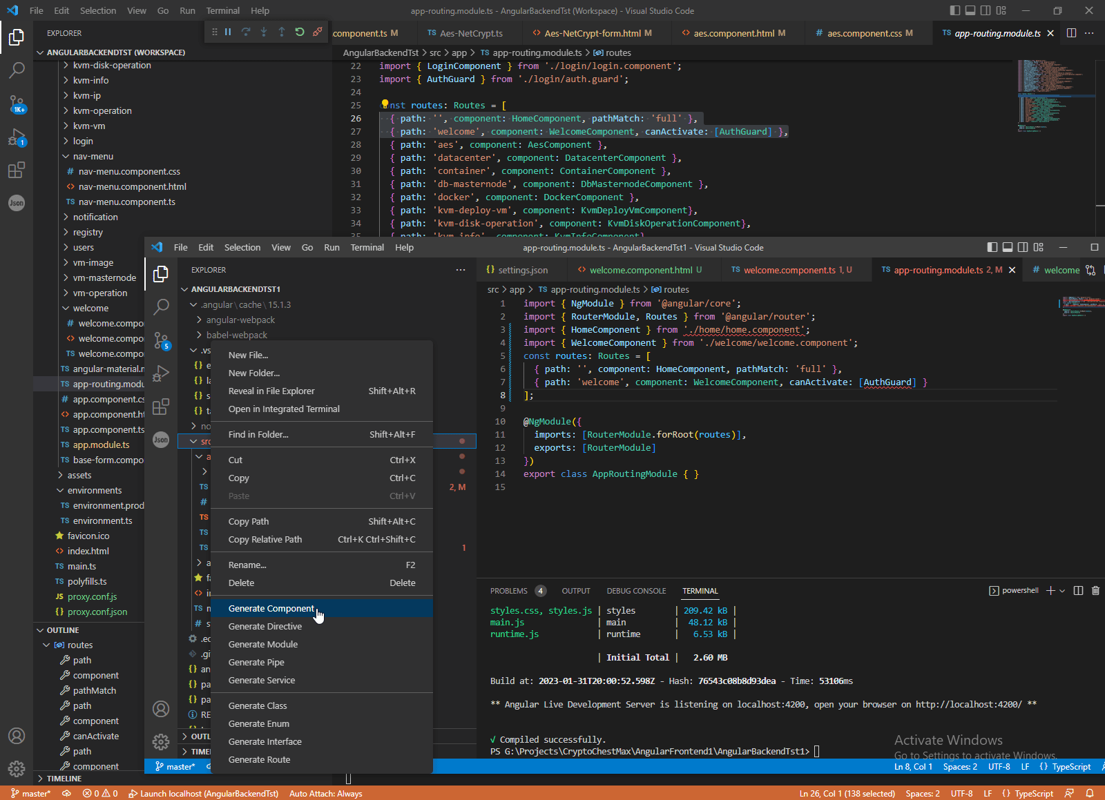Image resolution: width=1105 pixels, height=800 pixels.
Task: Expand the login folder in the explorer
Action: [82, 141]
